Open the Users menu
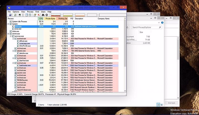Screen dimensions: 199x115 coord(43,12)
